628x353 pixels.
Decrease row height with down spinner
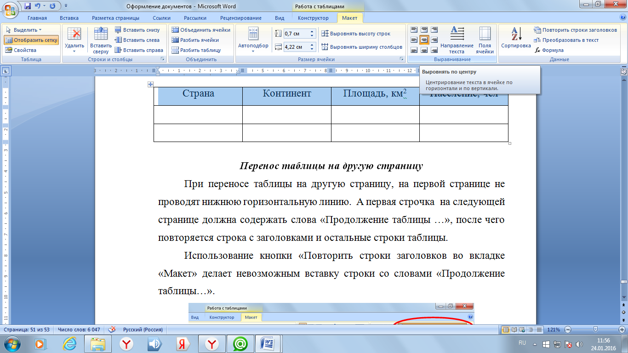pos(313,36)
